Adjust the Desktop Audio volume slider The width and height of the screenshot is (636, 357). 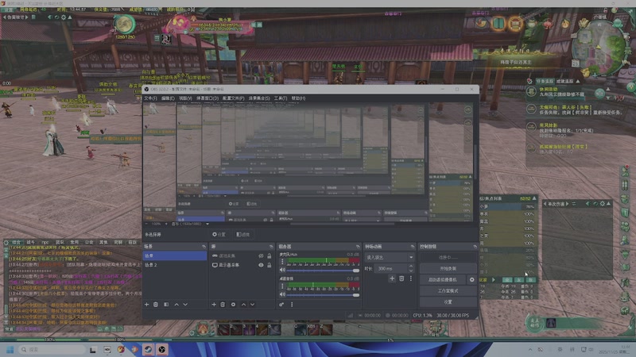(323, 295)
